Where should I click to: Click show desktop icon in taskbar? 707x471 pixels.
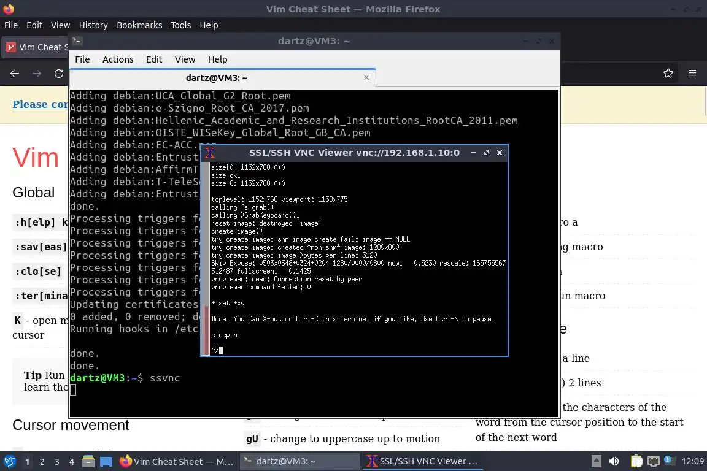pos(106,462)
